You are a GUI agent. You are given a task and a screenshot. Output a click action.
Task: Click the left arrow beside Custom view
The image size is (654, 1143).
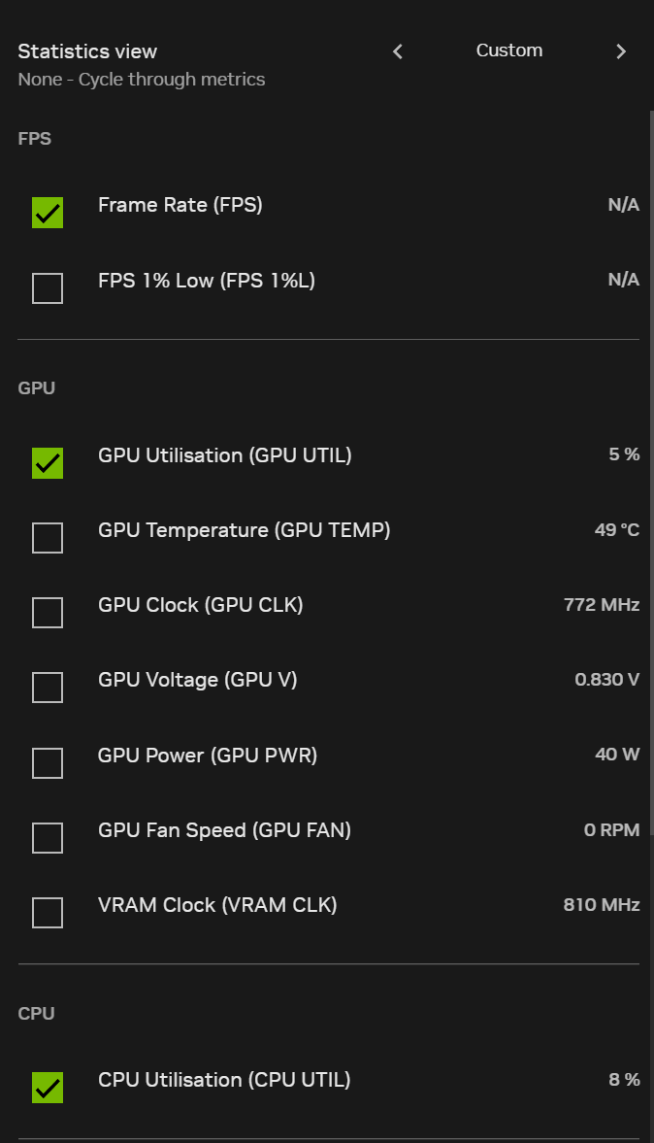point(398,51)
